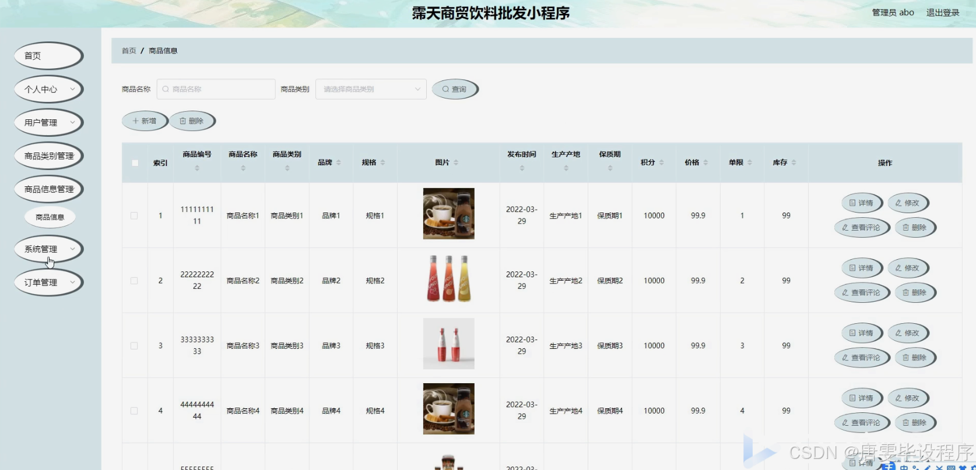Focus the 商品名称 search input field
976x470 pixels.
click(x=216, y=89)
